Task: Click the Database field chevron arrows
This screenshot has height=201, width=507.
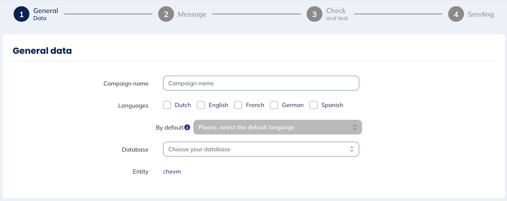Action: [x=352, y=149]
